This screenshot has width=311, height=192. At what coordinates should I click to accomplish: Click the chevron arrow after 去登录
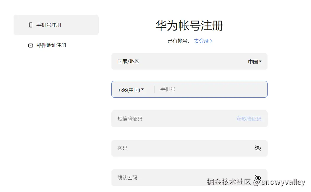(x=211, y=41)
